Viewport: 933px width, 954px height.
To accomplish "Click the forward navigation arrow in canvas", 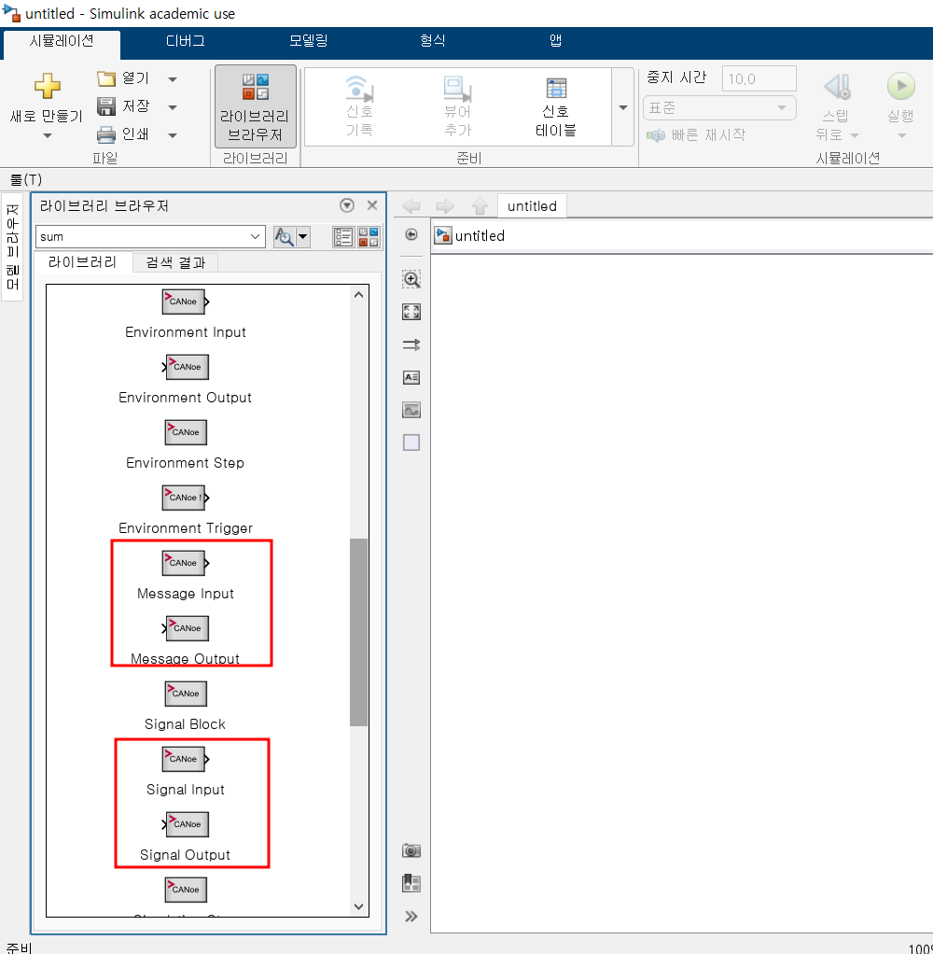I will click(x=445, y=206).
